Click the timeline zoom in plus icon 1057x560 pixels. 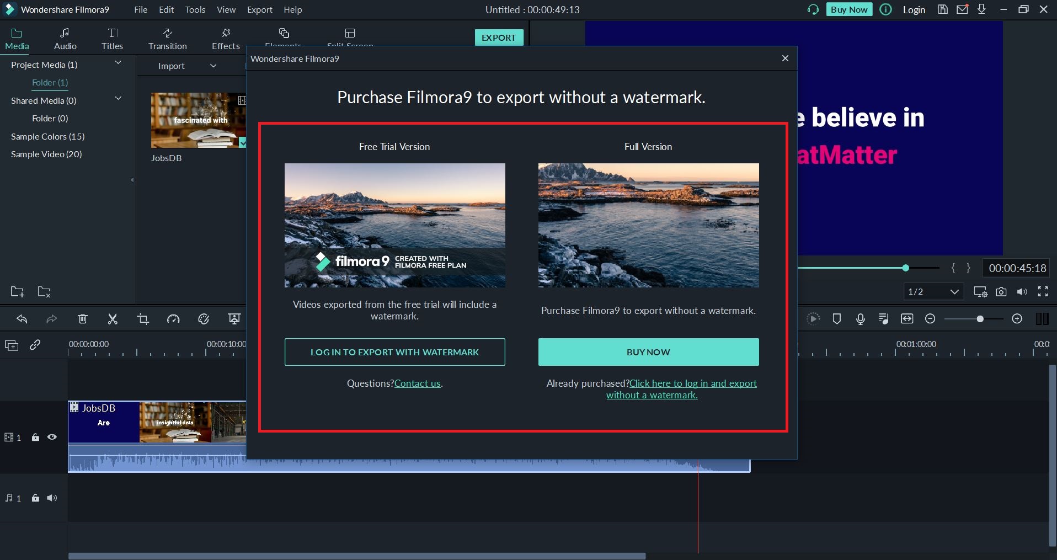tap(1017, 319)
